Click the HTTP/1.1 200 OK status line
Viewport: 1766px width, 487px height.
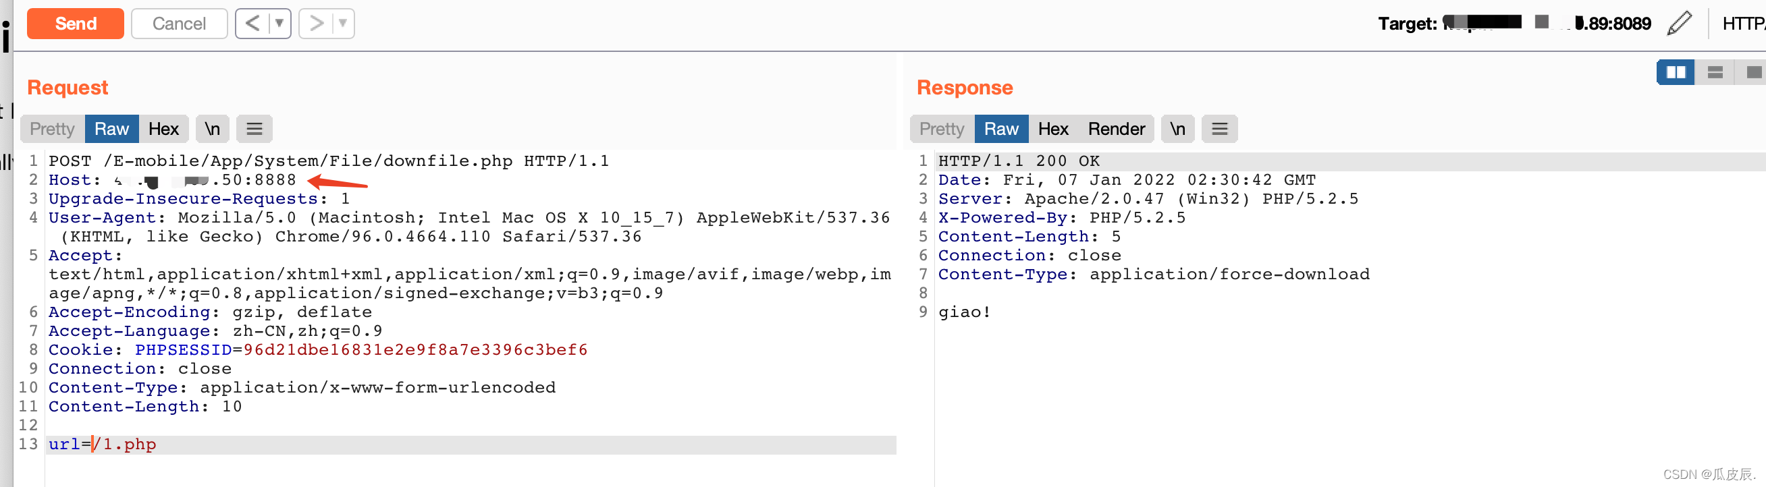1019,161
